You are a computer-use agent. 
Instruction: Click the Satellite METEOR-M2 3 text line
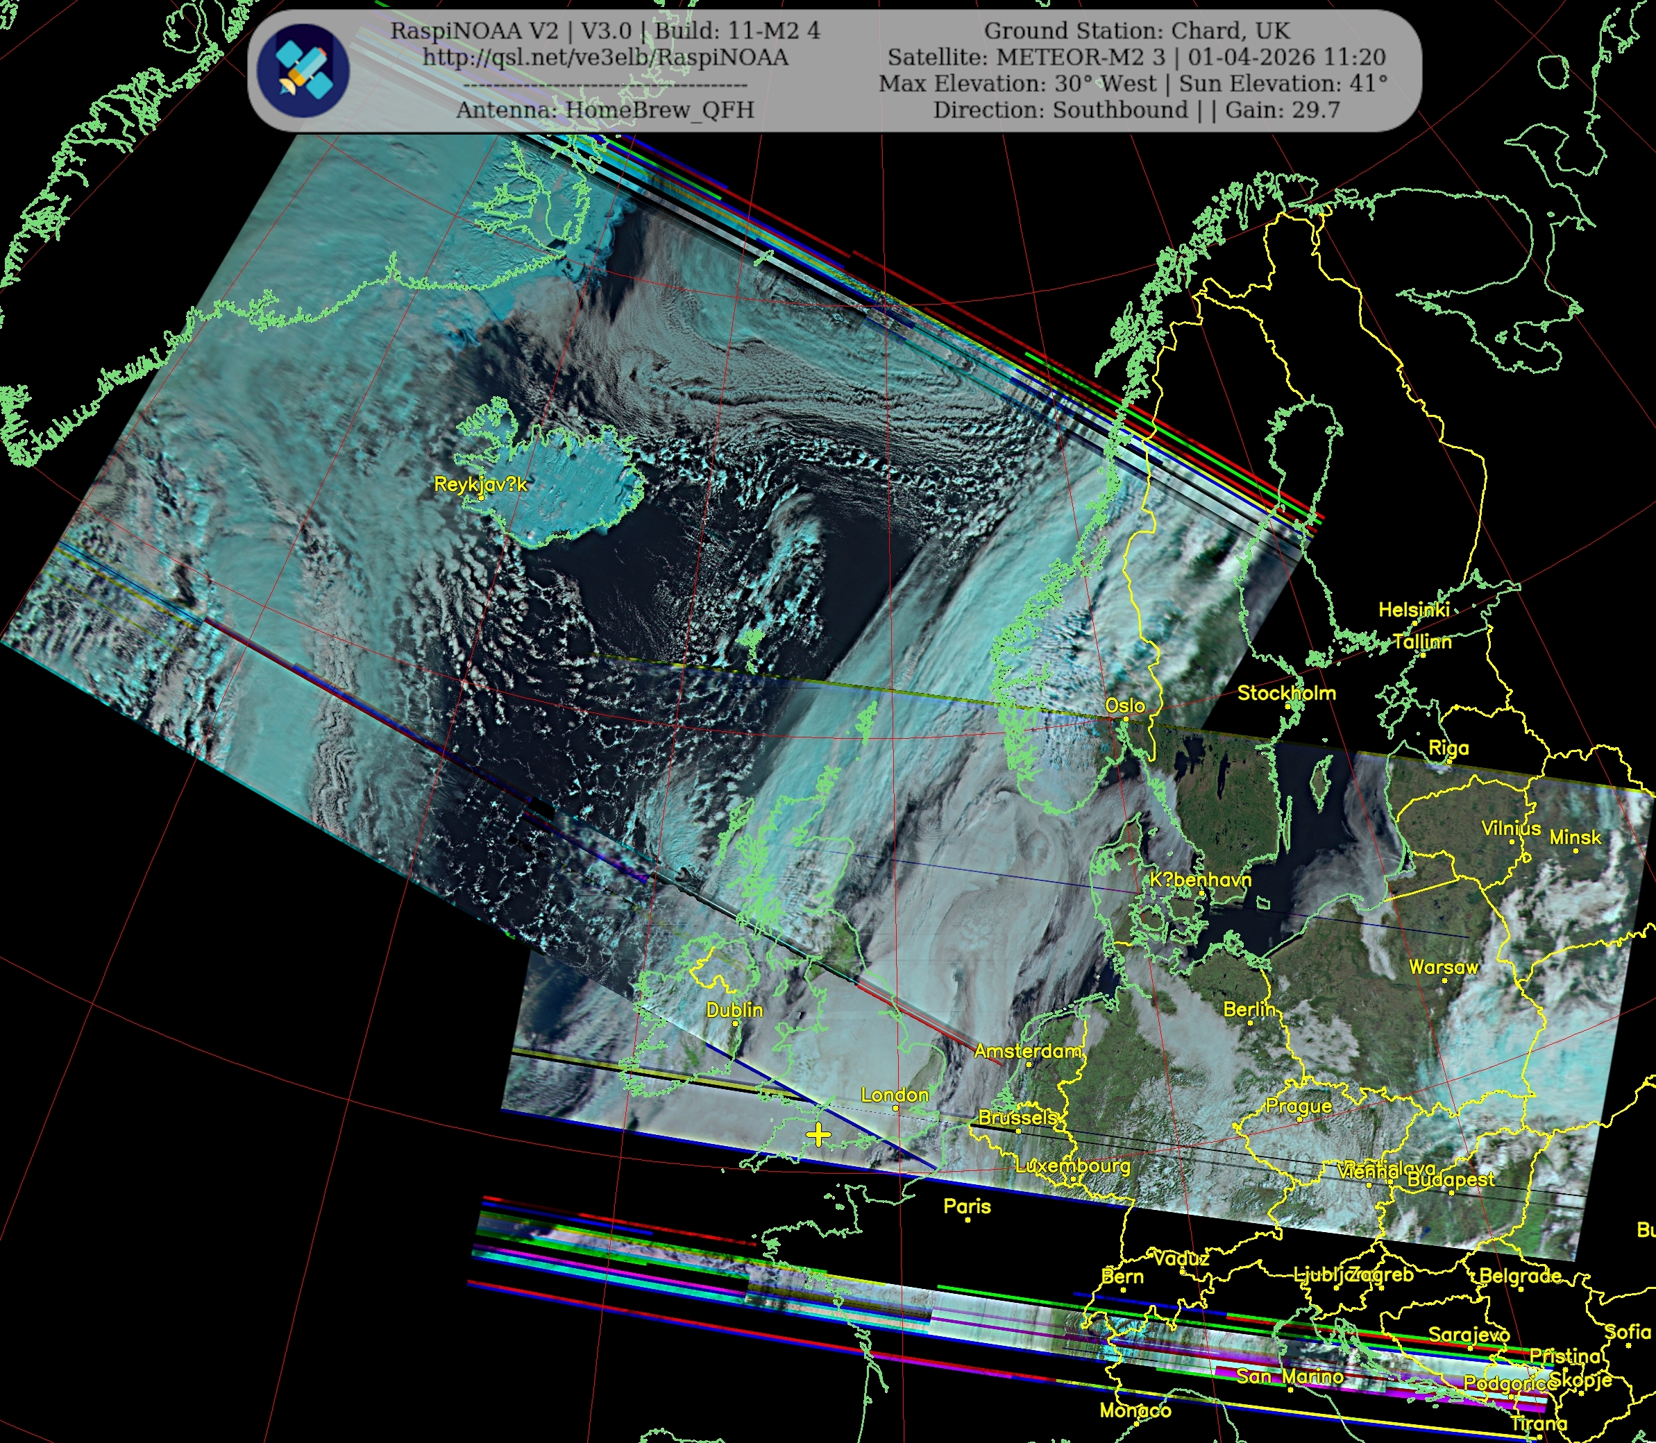(1135, 58)
